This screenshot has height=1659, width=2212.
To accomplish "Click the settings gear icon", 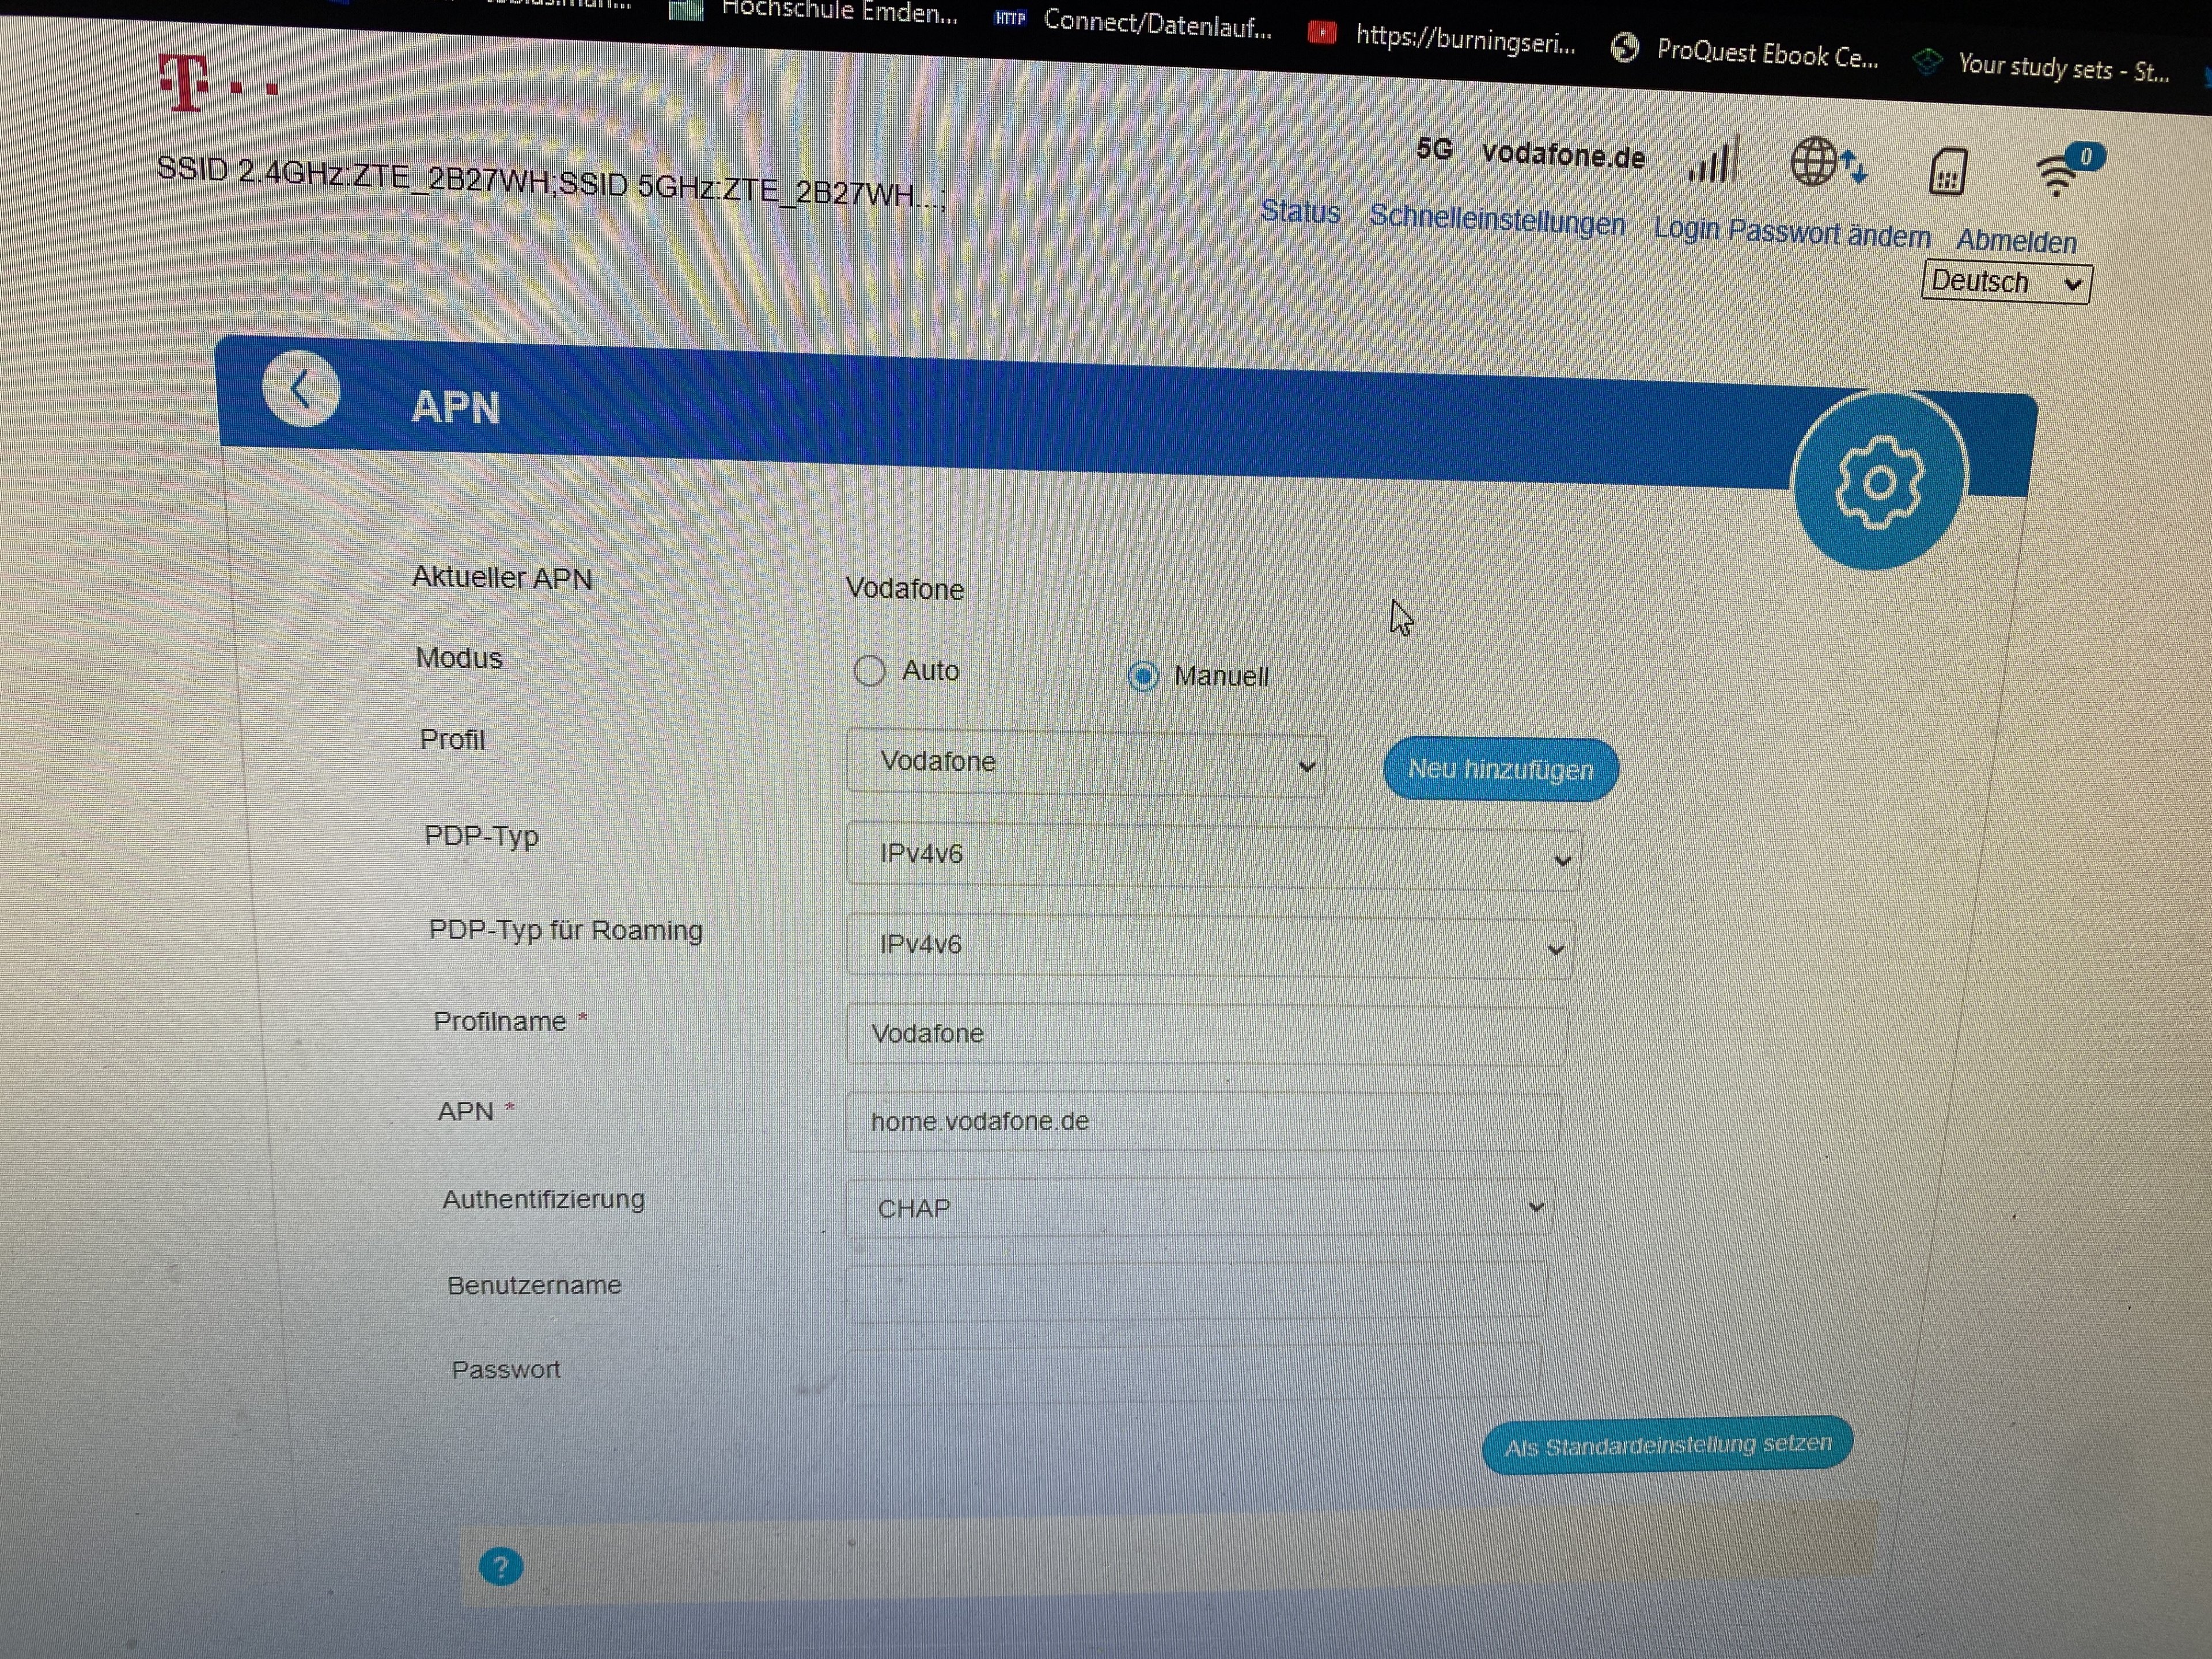I will 1879,482.
